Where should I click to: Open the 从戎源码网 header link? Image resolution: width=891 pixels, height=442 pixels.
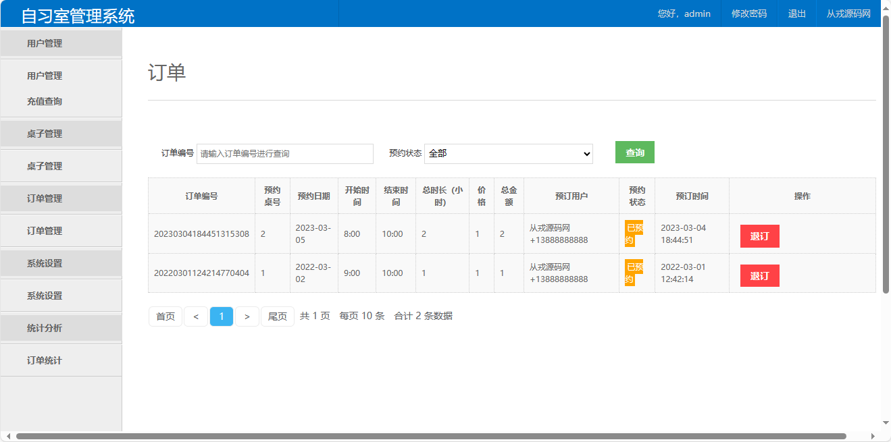(848, 13)
